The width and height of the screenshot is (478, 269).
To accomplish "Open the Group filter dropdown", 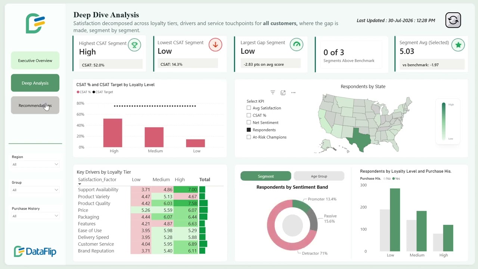I will point(35,190).
